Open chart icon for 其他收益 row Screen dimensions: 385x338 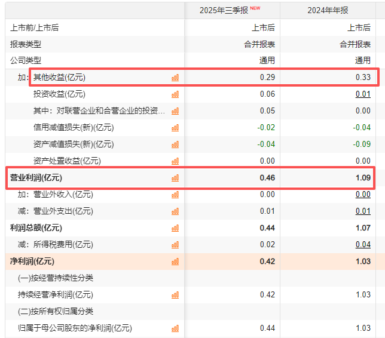click(175, 78)
